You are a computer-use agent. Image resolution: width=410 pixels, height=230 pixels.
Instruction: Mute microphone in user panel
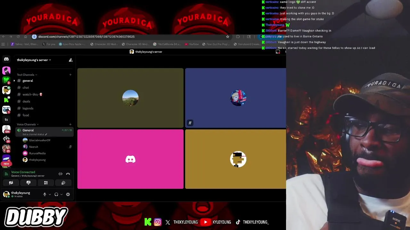[45, 195]
